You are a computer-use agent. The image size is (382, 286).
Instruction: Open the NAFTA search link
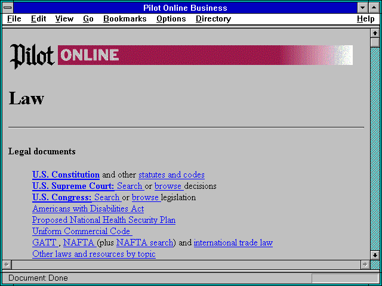144,243
